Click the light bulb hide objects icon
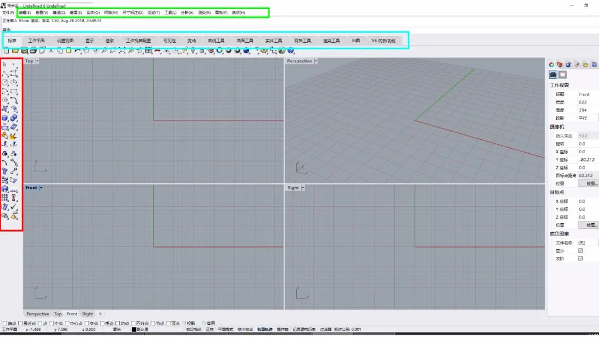 coord(194,50)
